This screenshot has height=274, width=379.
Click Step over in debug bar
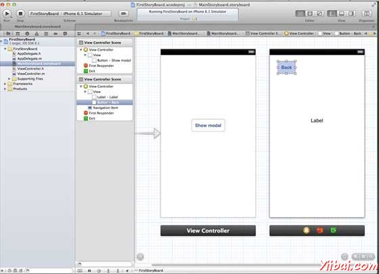(99, 271)
